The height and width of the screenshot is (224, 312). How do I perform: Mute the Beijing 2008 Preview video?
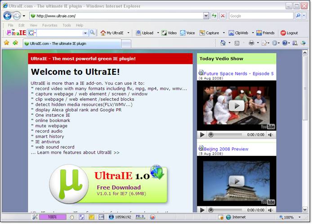coord(270,210)
